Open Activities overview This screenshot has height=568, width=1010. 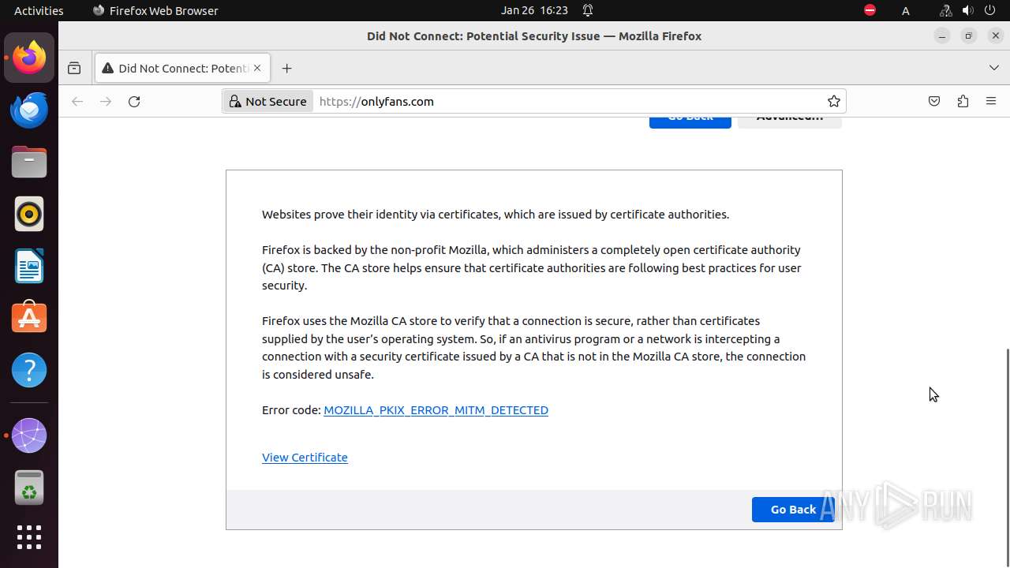(x=39, y=10)
